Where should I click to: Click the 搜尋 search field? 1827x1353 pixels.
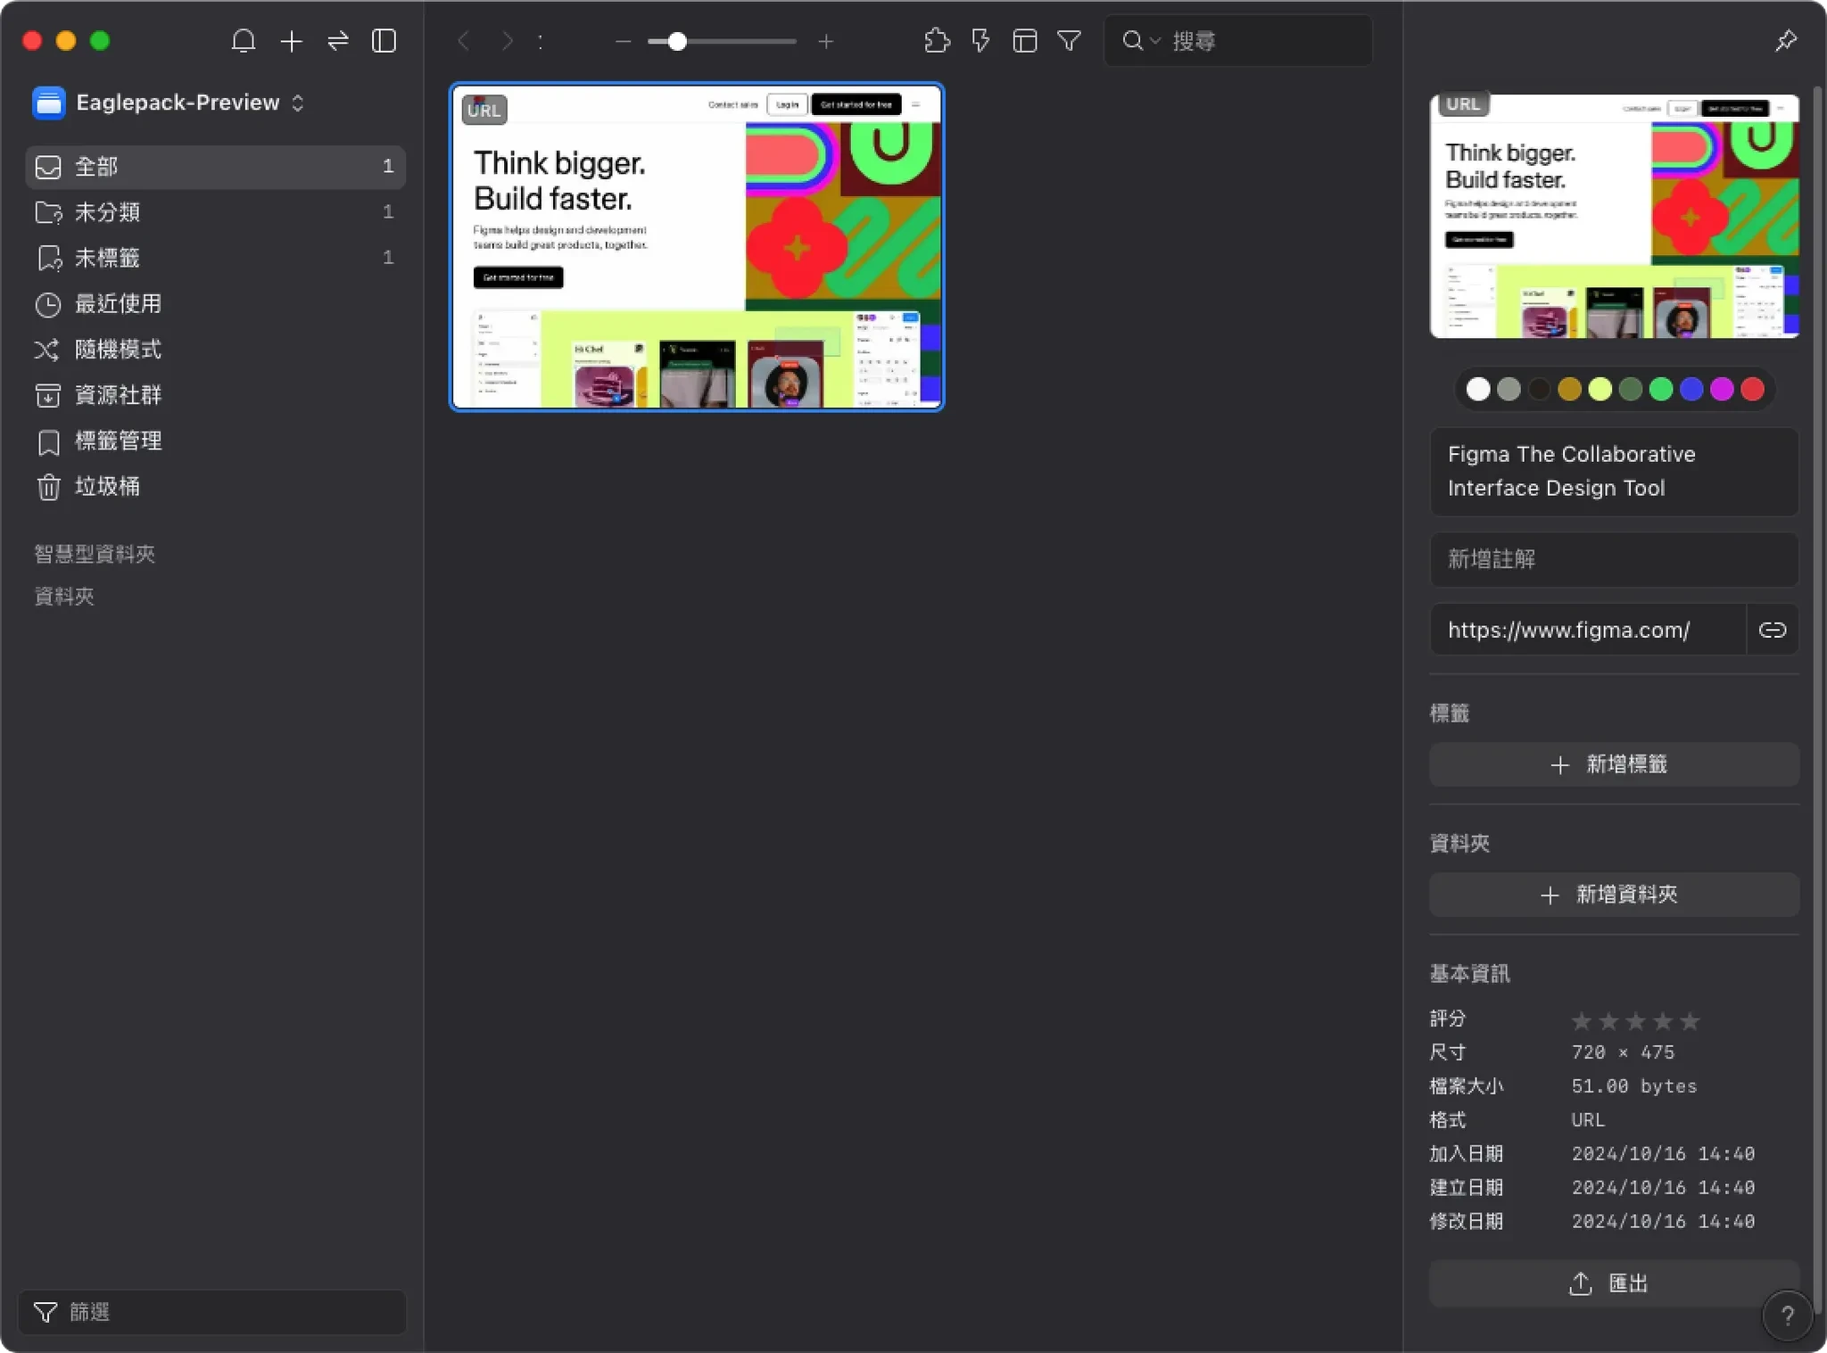click(x=1237, y=41)
